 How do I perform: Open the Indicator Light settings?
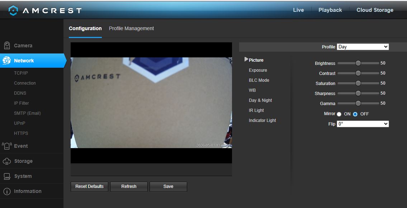point(262,120)
